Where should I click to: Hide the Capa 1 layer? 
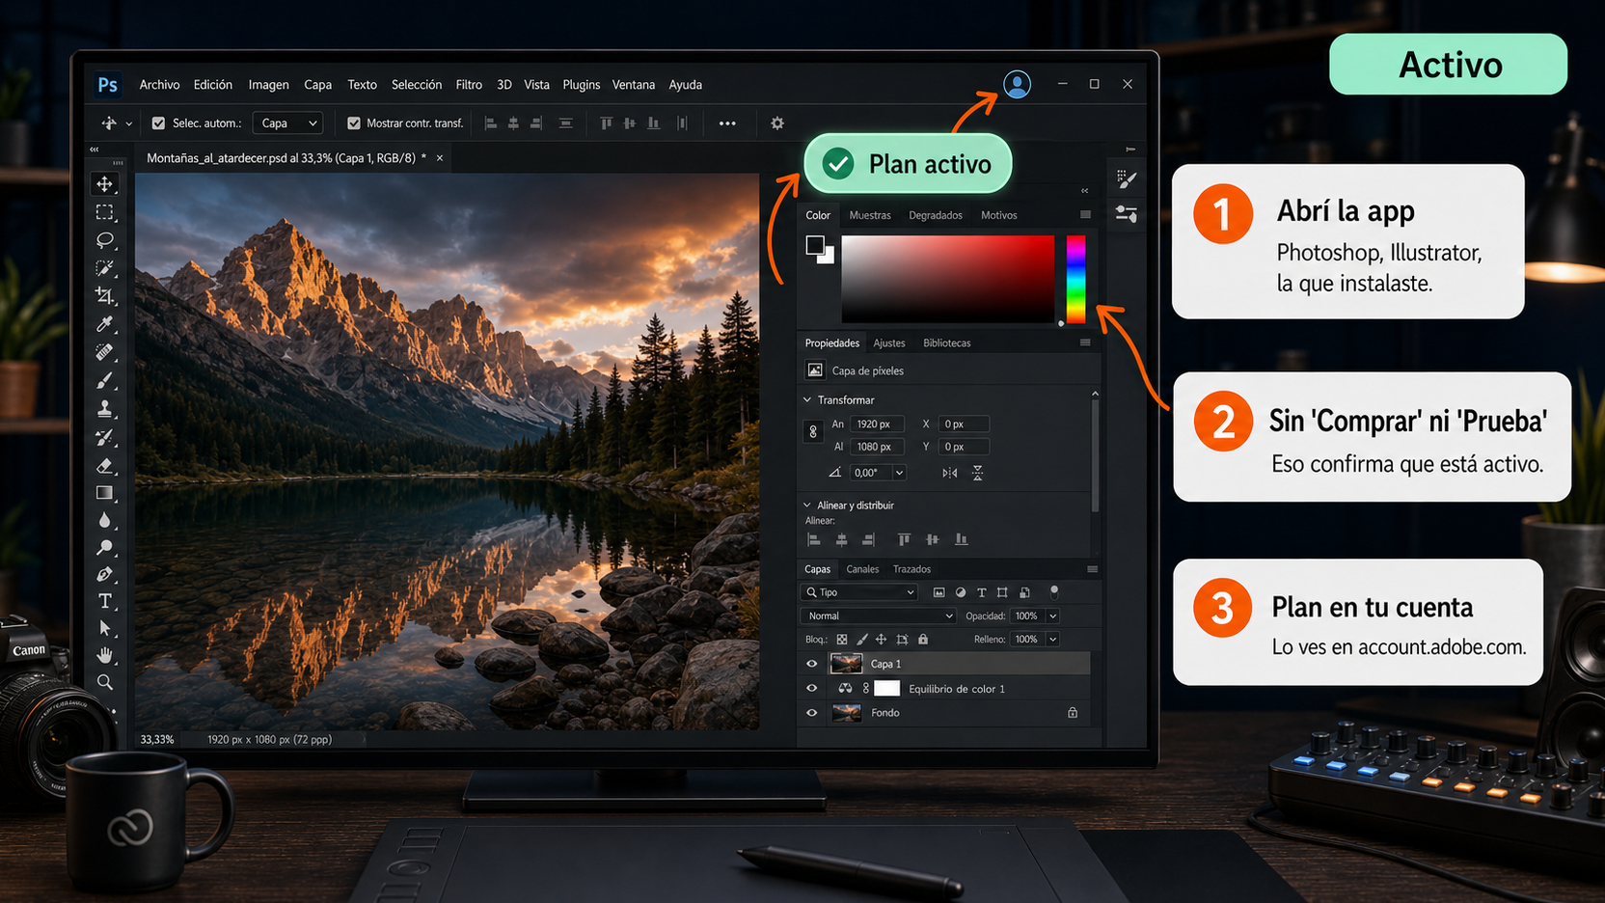[x=811, y=664]
